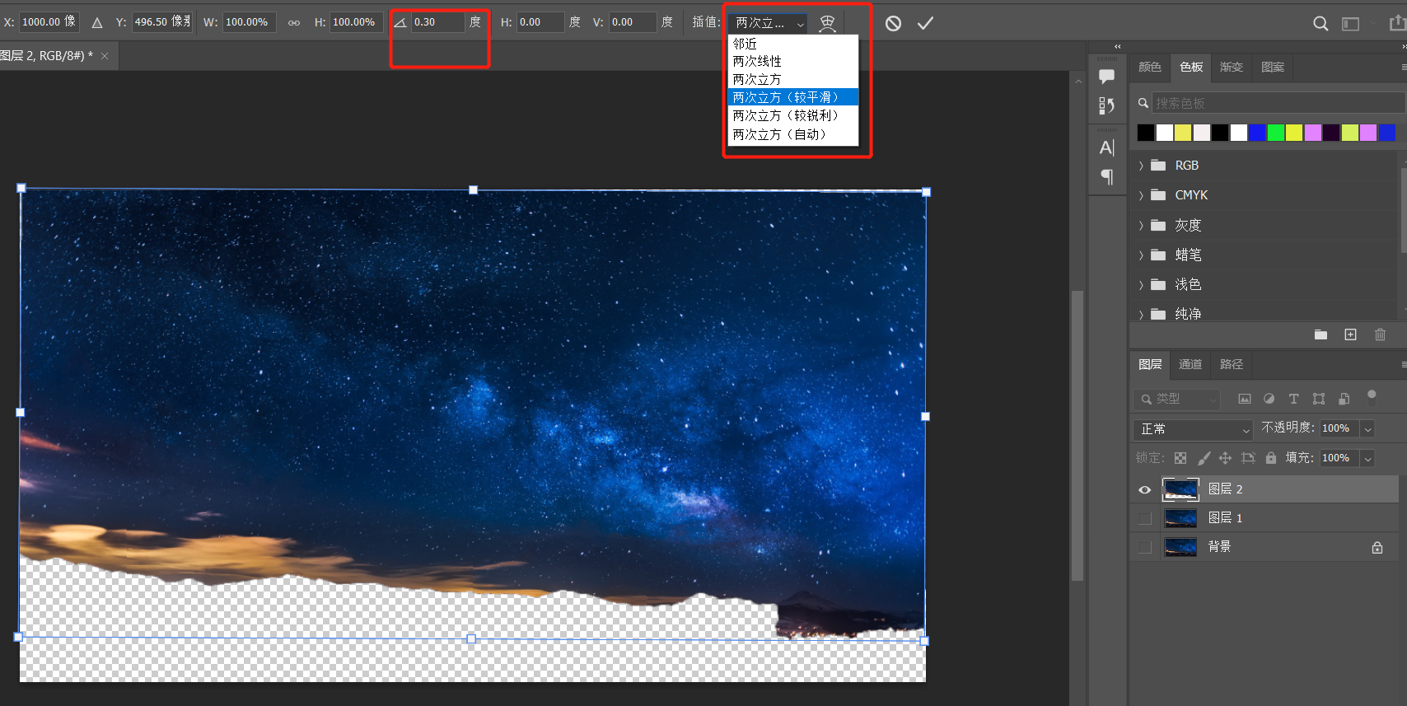Image resolution: width=1407 pixels, height=706 pixels.
Task: Click the commit transform checkmark
Action: coord(925,23)
